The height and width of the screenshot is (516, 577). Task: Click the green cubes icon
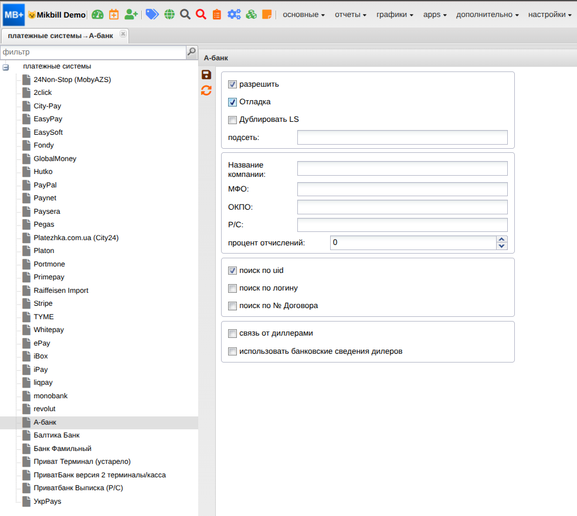[252, 15]
